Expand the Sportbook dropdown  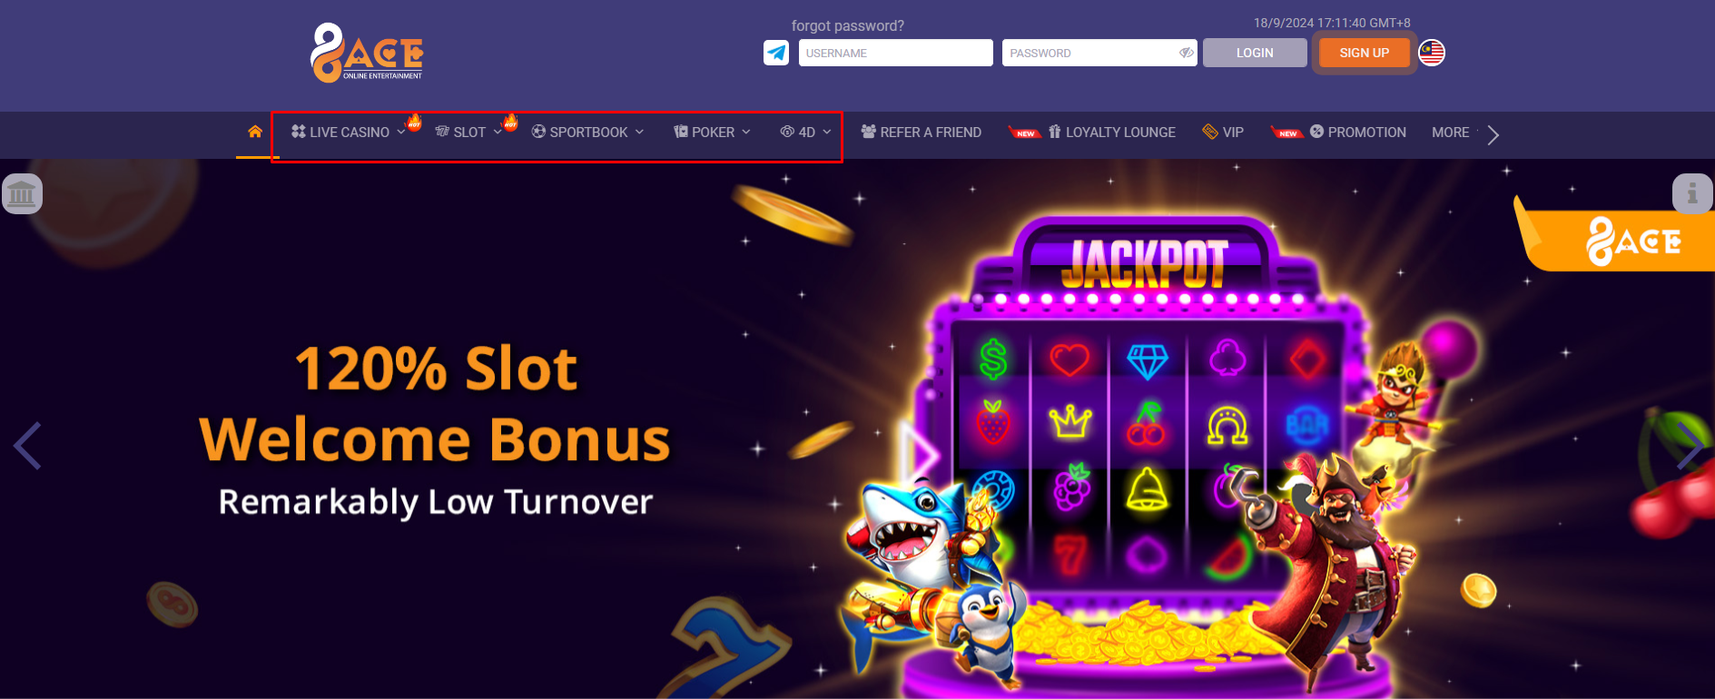[x=587, y=132]
